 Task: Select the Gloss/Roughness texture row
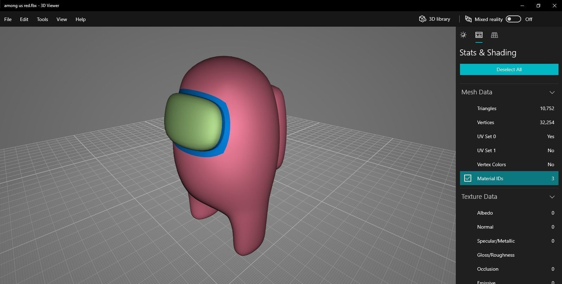click(509, 255)
